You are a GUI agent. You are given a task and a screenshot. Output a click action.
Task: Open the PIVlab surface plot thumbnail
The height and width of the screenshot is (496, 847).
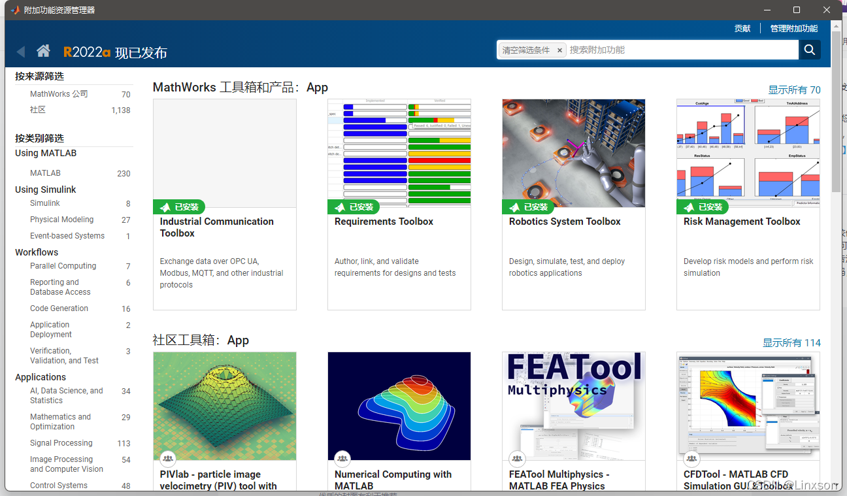[225, 406]
